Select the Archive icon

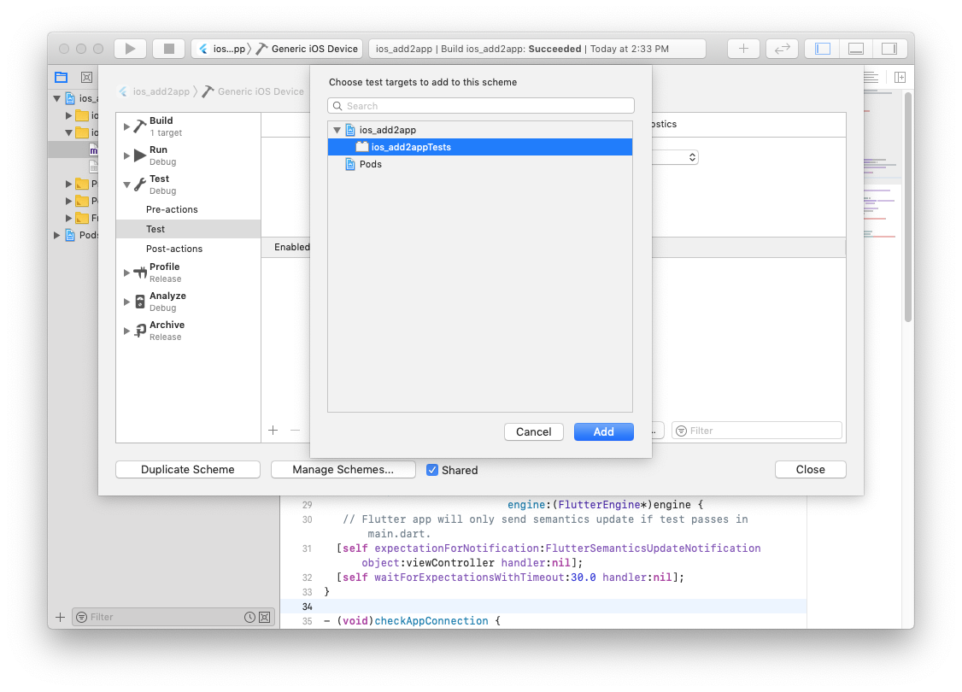click(140, 331)
